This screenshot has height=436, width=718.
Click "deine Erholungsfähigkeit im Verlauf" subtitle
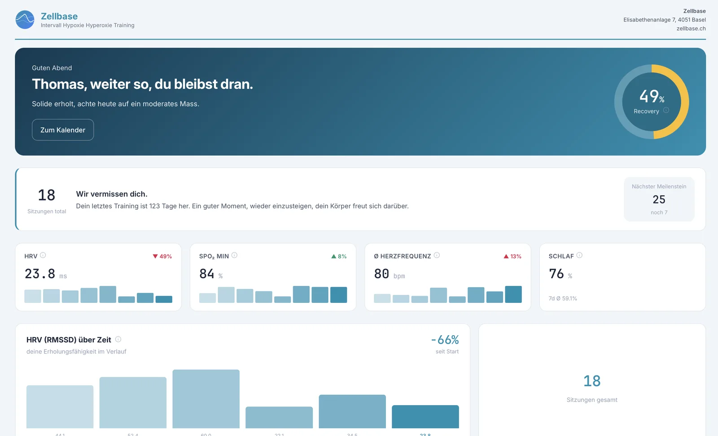pyautogui.click(x=76, y=352)
